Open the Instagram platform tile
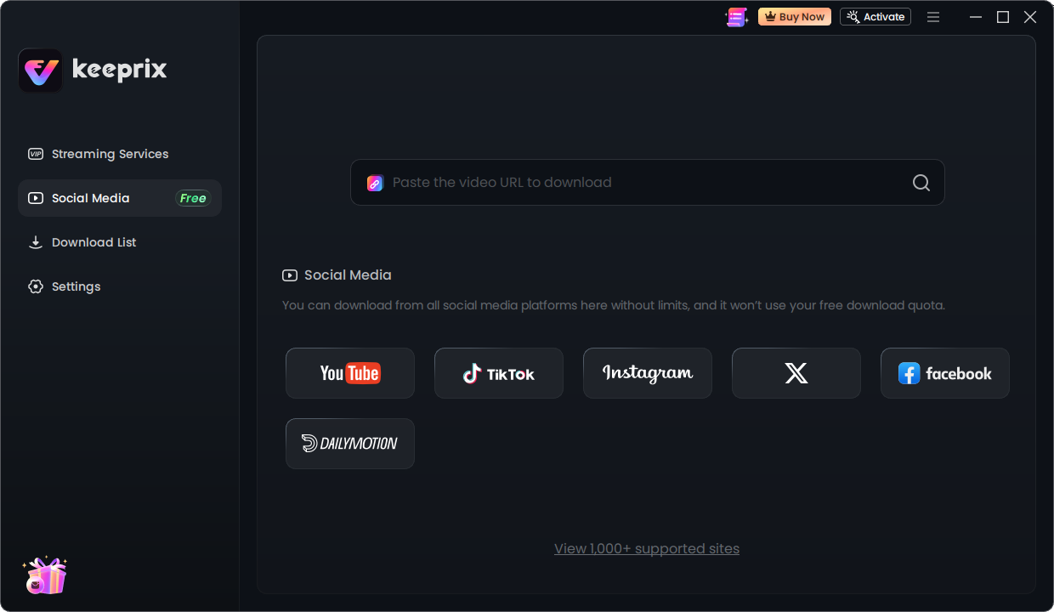The image size is (1054, 612). click(648, 373)
